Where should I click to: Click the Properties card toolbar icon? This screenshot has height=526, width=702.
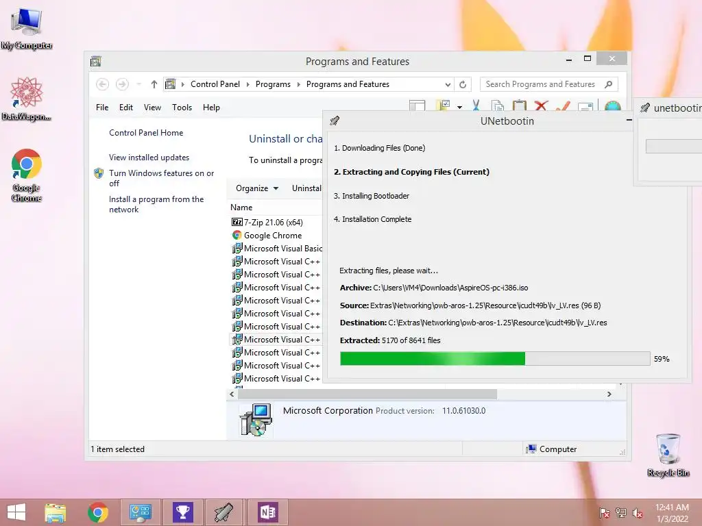585,106
